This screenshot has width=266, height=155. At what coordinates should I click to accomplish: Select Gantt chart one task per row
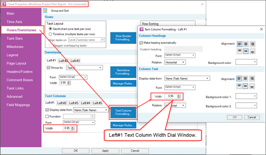[51, 29]
